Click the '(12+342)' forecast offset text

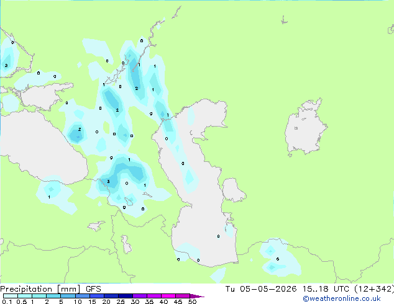[374, 289]
